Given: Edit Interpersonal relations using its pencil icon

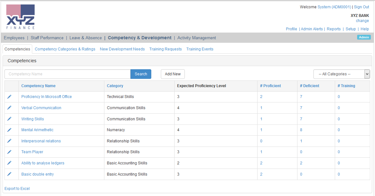Looking at the screenshot, I should (9, 141).
